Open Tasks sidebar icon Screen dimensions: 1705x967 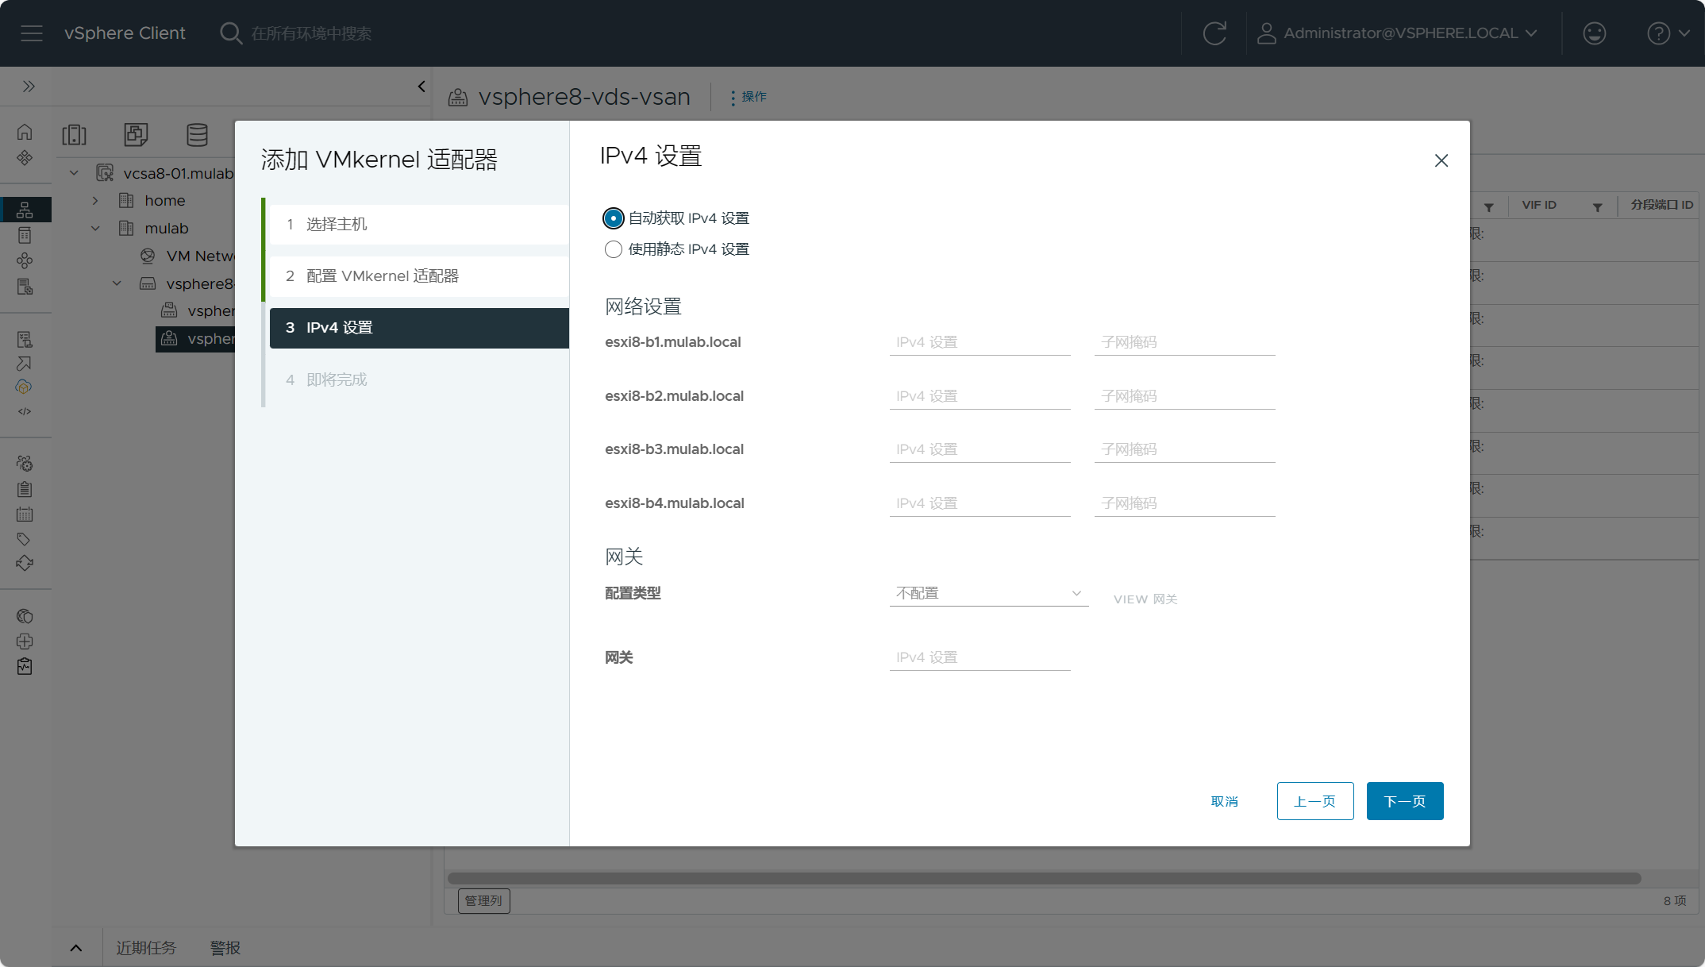25,489
